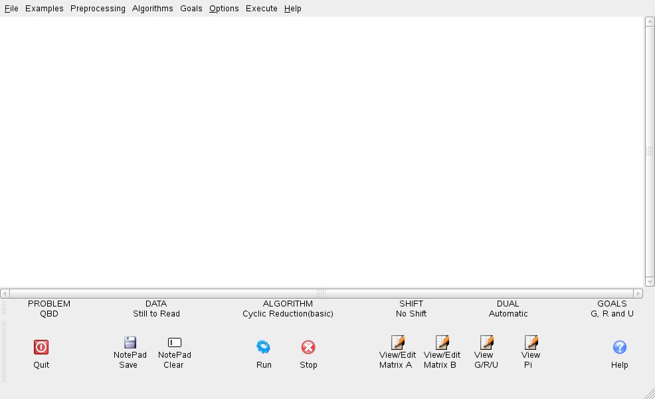Click the red Quit power icon

[41, 346]
